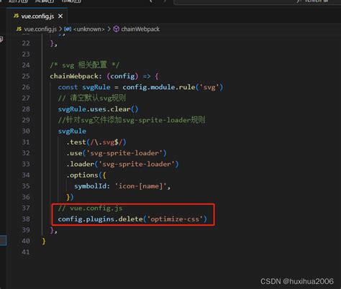Click line number 30 in the gutter
The height and width of the screenshot is (289, 341).
(26, 131)
